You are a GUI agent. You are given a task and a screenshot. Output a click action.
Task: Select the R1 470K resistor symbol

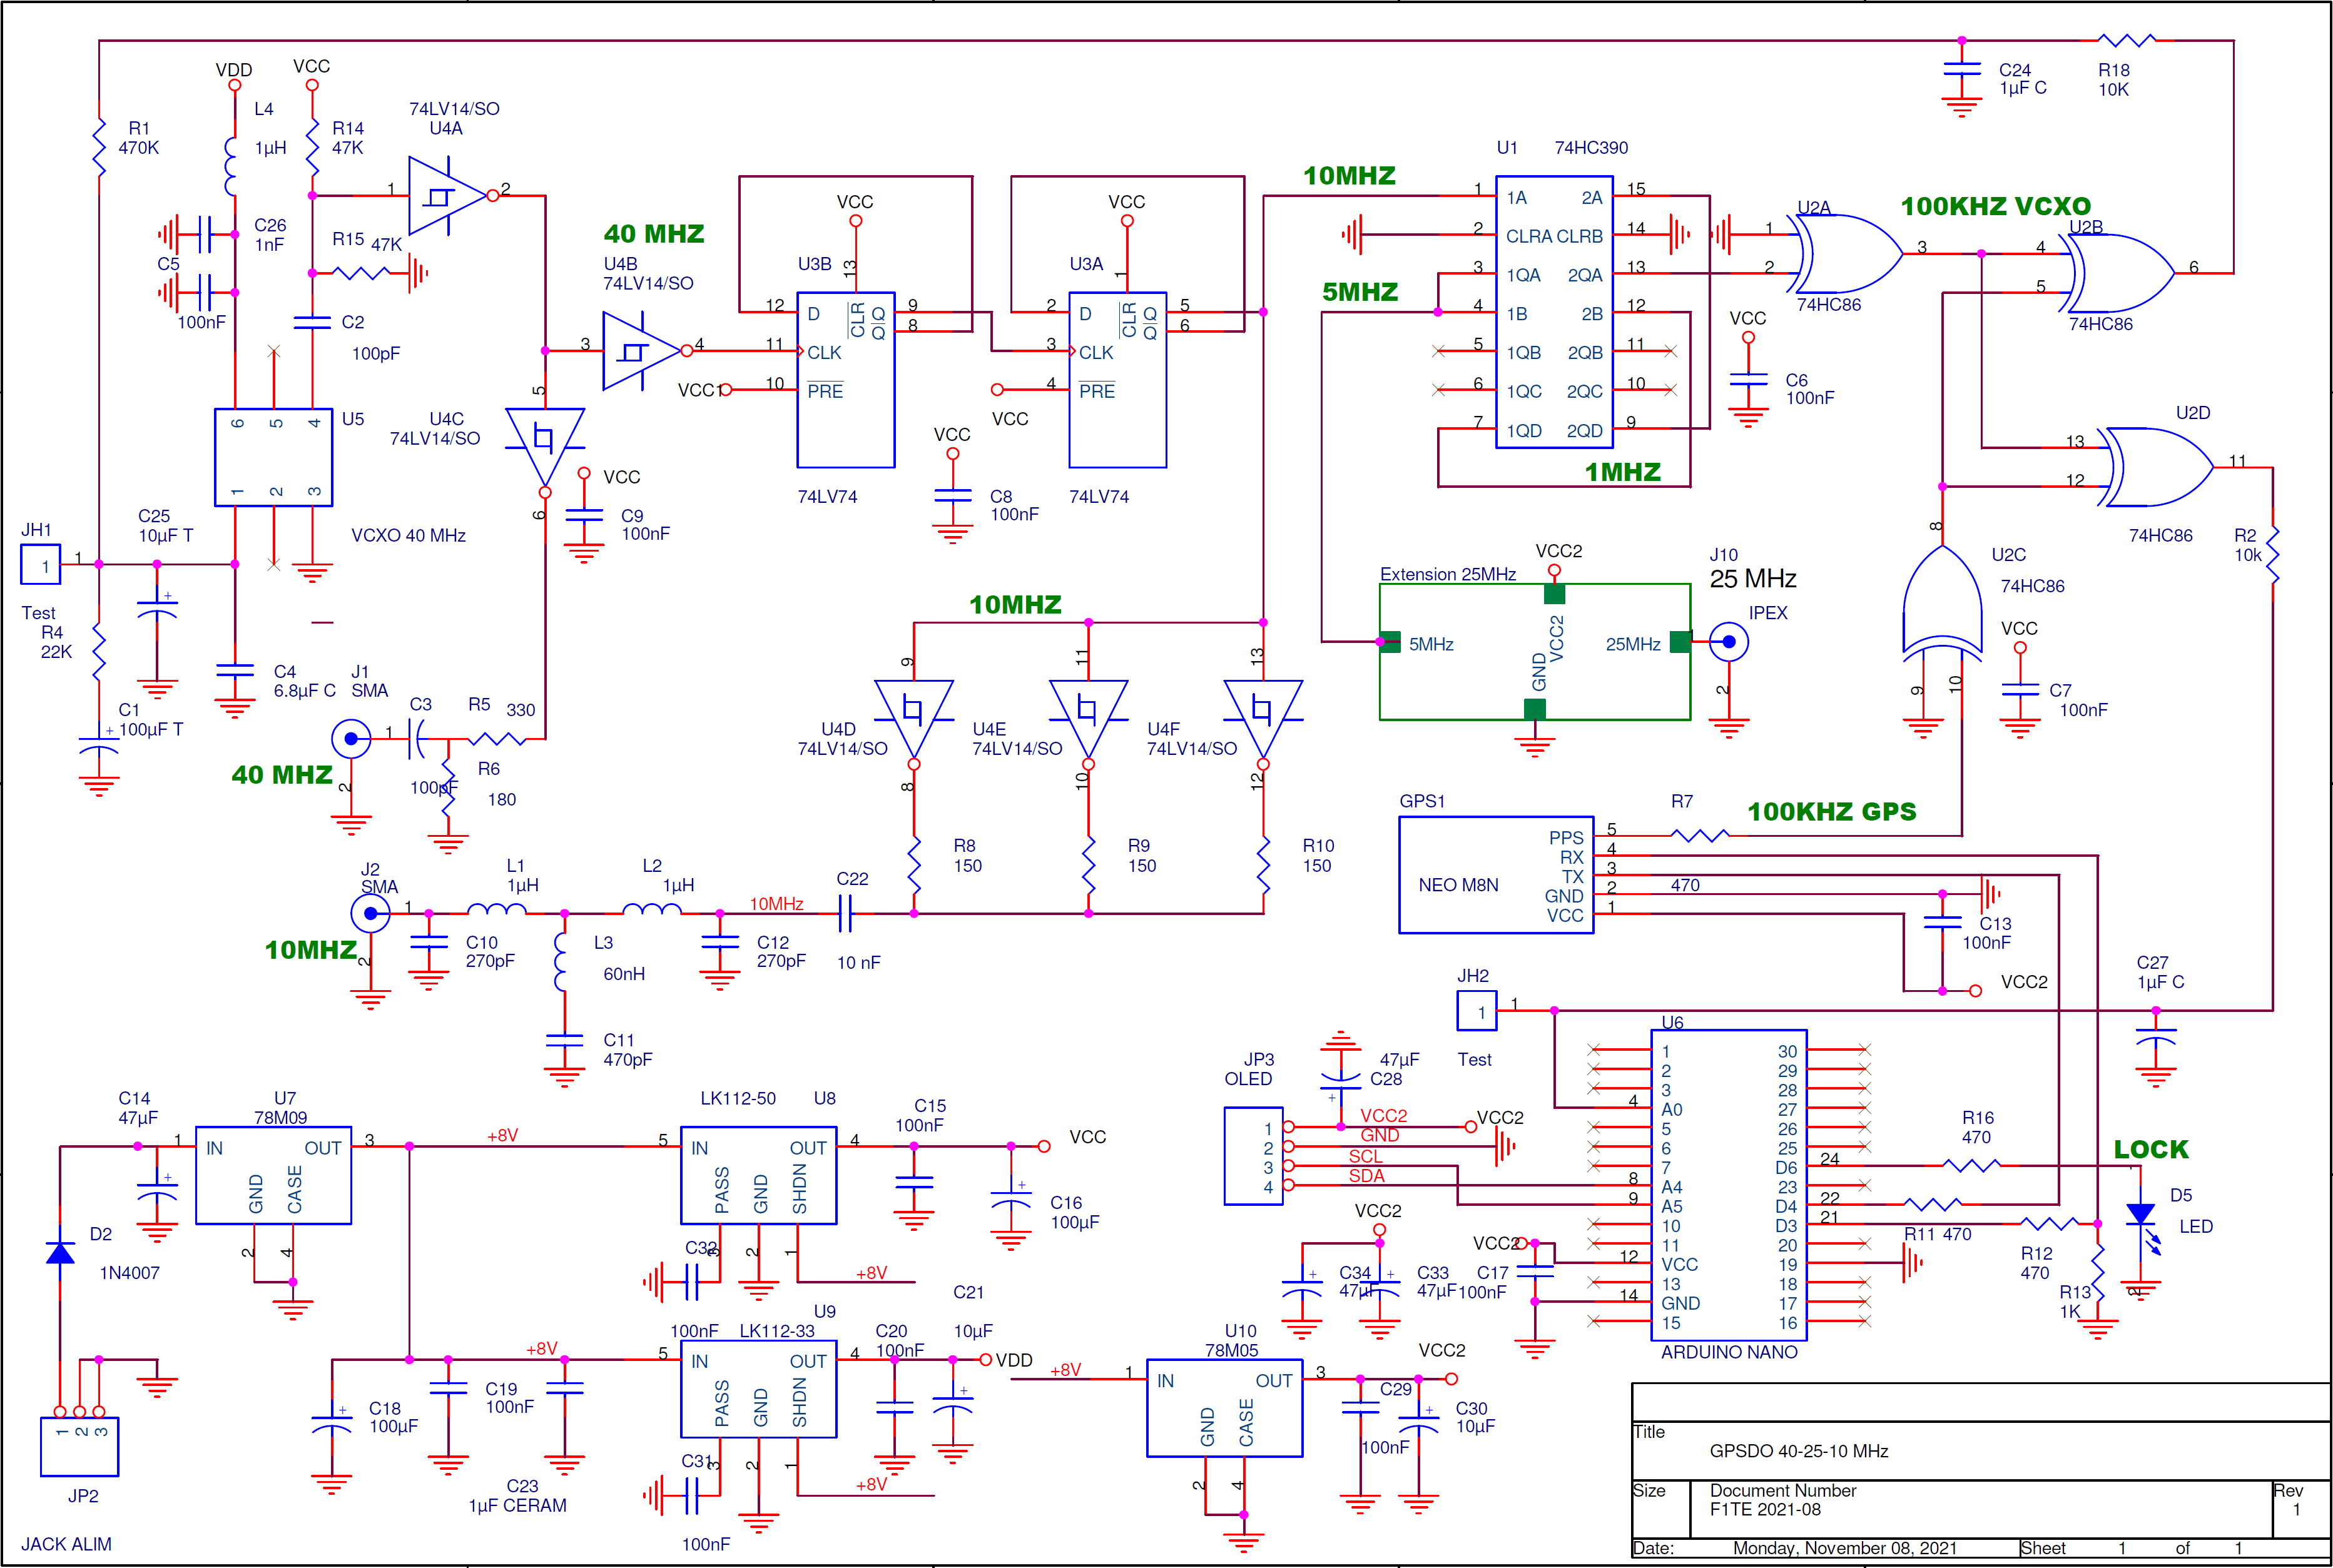click(x=99, y=147)
